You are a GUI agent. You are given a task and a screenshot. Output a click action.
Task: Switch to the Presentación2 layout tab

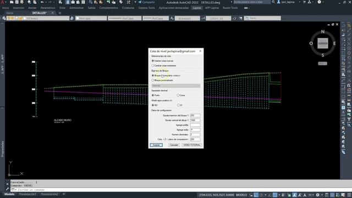click(50, 194)
